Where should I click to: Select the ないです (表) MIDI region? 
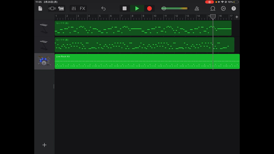pyautogui.click(x=143, y=28)
